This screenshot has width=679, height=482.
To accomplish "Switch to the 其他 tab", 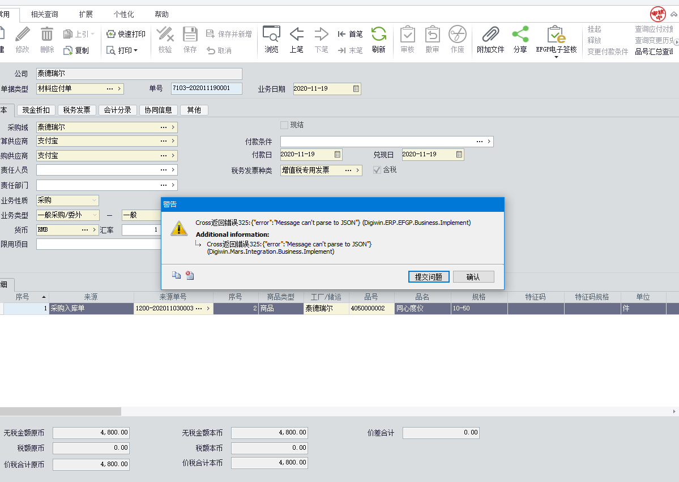I will (194, 110).
